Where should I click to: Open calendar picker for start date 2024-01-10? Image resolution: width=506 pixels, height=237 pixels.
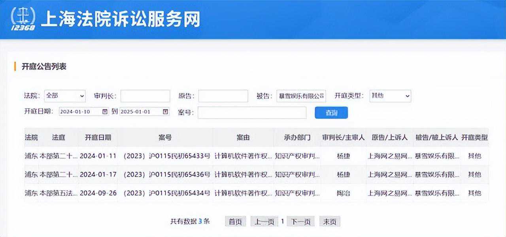[x=105, y=112]
